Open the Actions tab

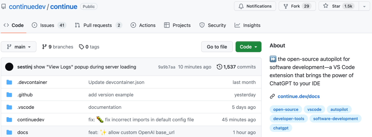(x=143, y=25)
